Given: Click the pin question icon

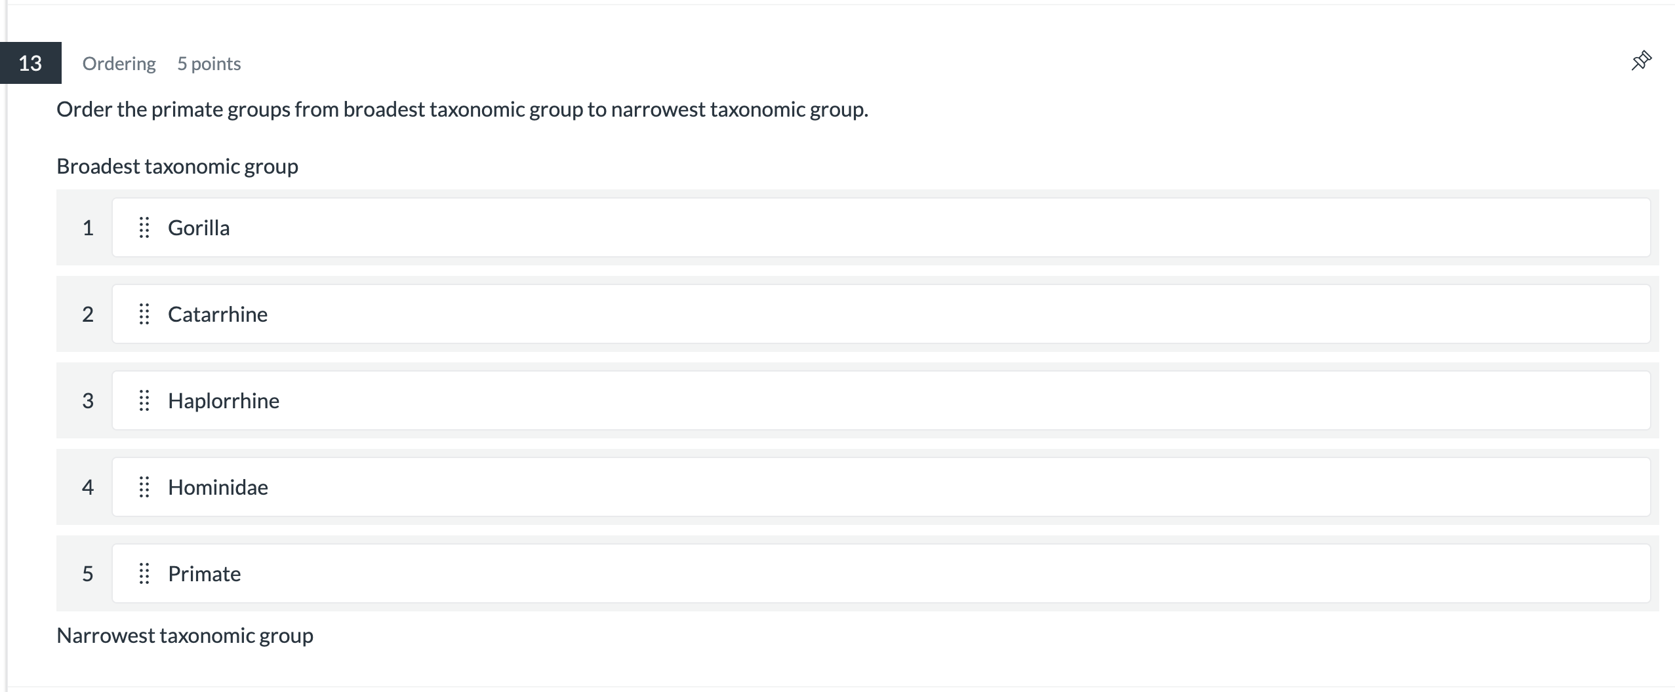Looking at the screenshot, I should pyautogui.click(x=1641, y=61).
